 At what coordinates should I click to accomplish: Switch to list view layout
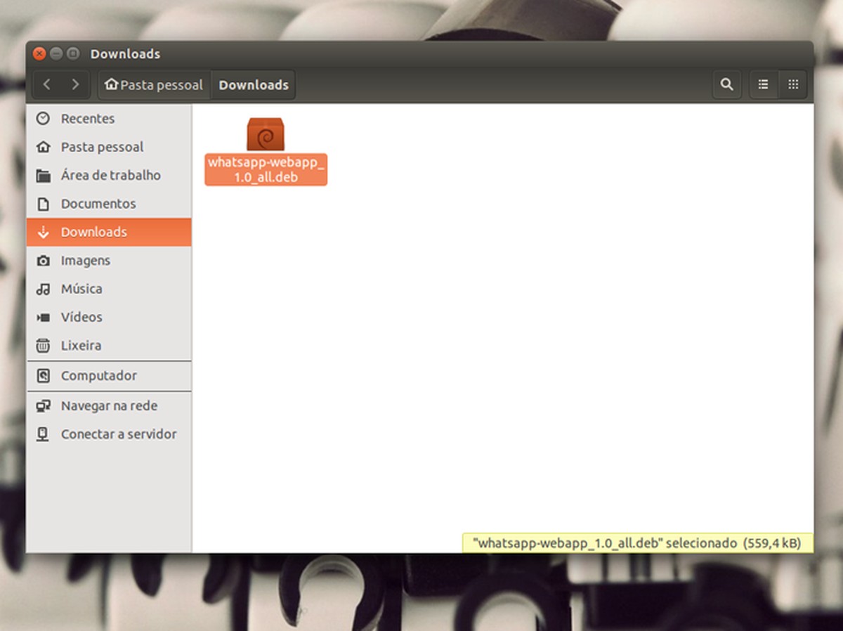coord(763,84)
